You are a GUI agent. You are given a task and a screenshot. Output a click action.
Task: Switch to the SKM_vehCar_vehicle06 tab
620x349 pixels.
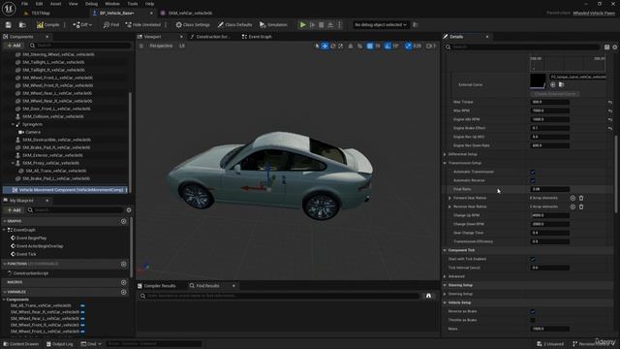coord(190,13)
